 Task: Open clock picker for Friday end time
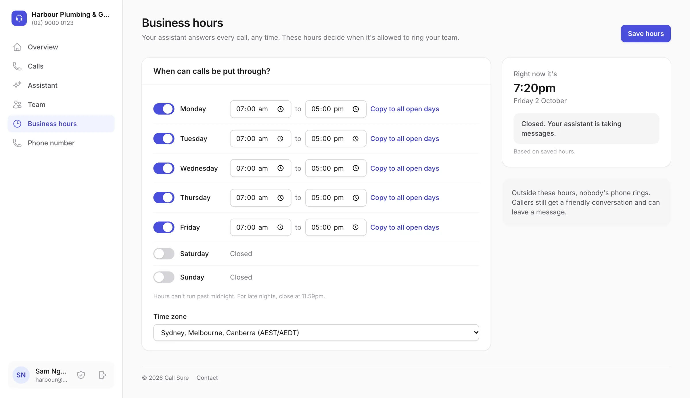tap(356, 227)
